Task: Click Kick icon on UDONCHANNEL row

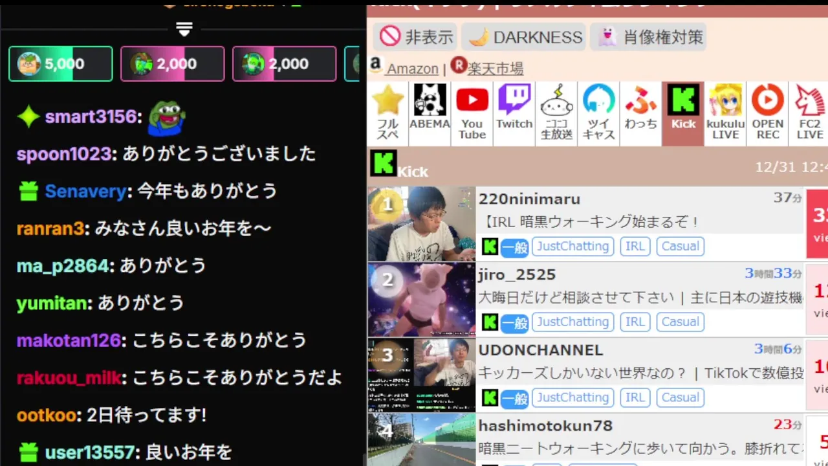Action: (490, 398)
